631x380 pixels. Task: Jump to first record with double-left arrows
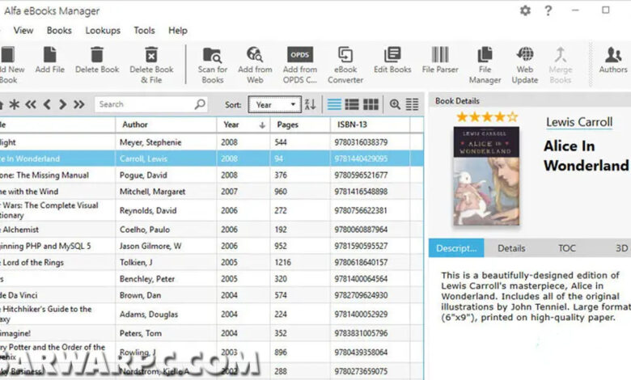(31, 104)
